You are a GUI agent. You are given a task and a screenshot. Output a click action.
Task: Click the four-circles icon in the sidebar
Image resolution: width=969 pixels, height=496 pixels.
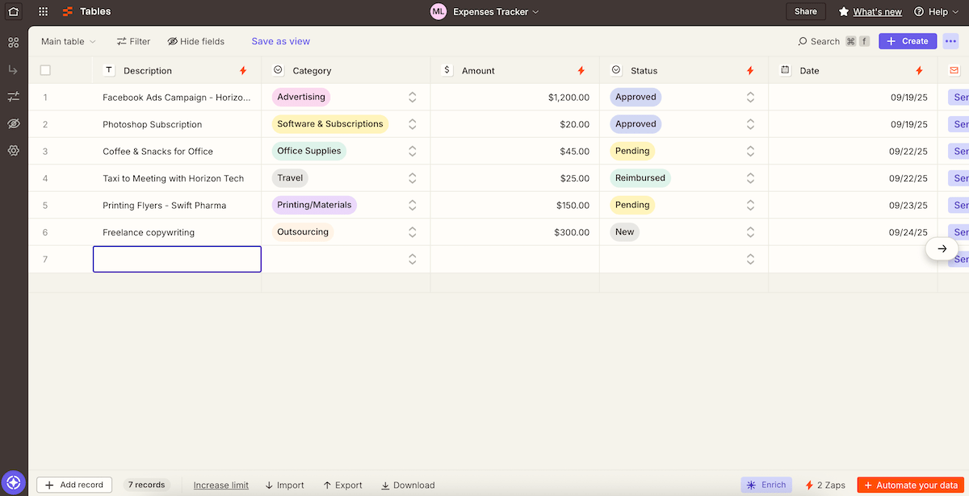pos(13,42)
